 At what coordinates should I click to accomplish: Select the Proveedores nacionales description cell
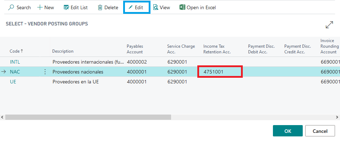78,72
